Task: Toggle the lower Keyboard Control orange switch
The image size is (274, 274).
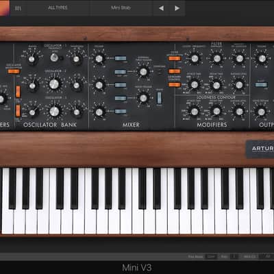Action: 175,85
